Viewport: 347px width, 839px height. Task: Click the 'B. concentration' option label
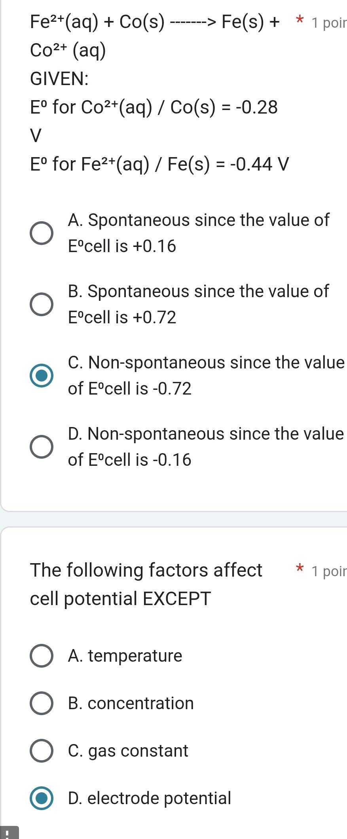click(x=131, y=703)
